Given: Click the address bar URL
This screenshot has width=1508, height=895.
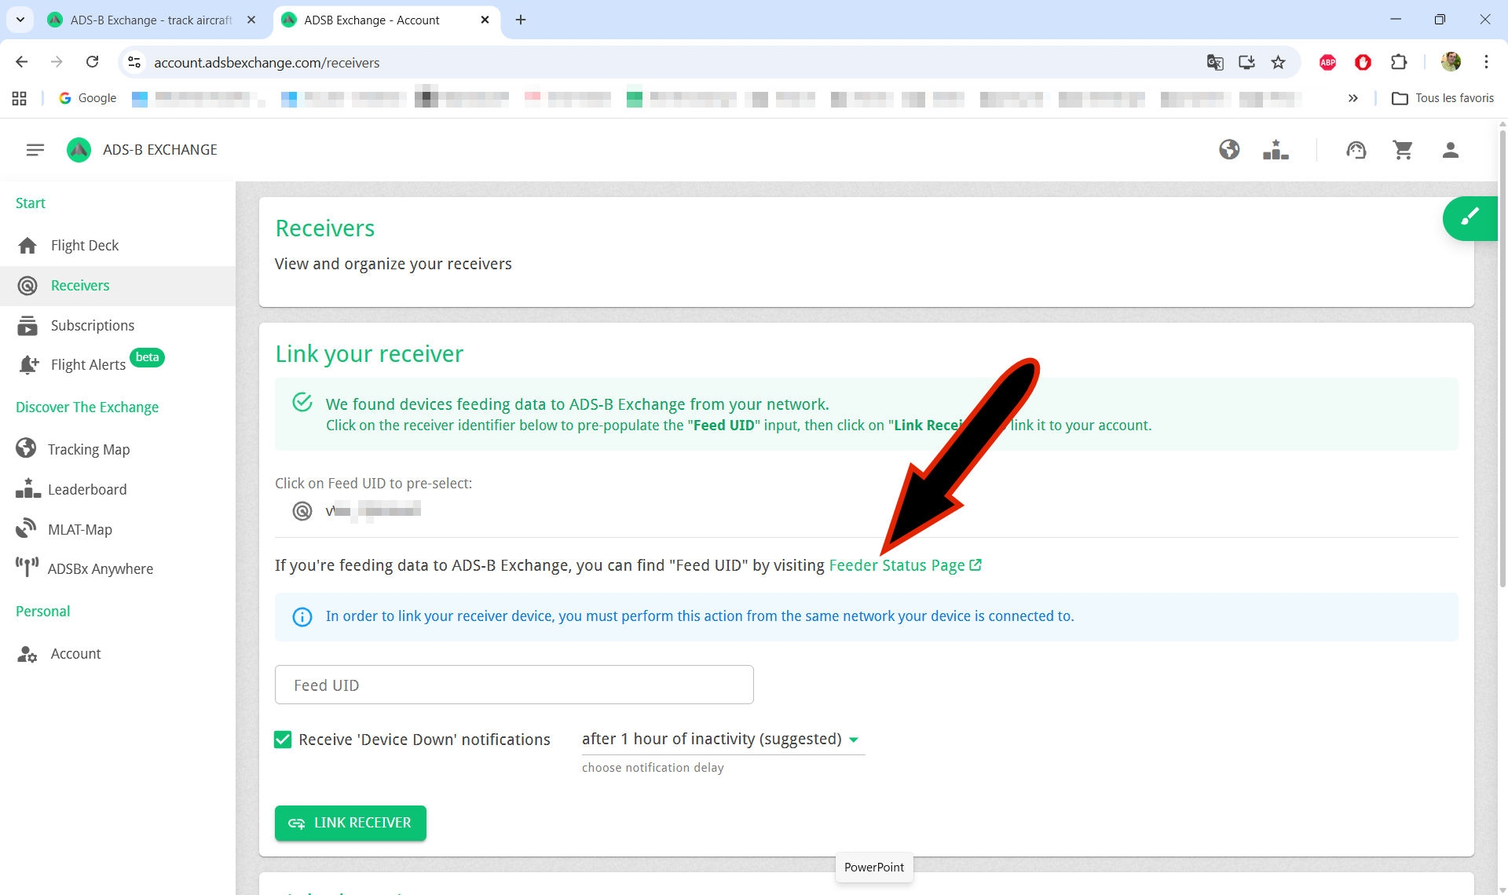Looking at the screenshot, I should pos(267,63).
